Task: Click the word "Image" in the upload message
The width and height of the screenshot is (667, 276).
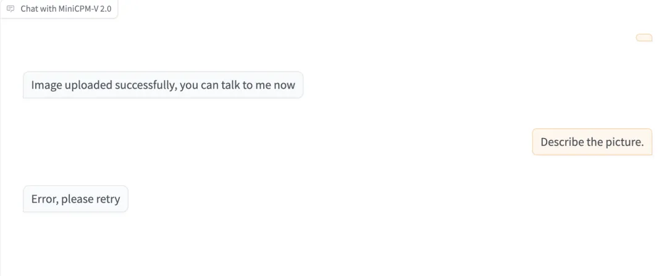Action: [46, 85]
